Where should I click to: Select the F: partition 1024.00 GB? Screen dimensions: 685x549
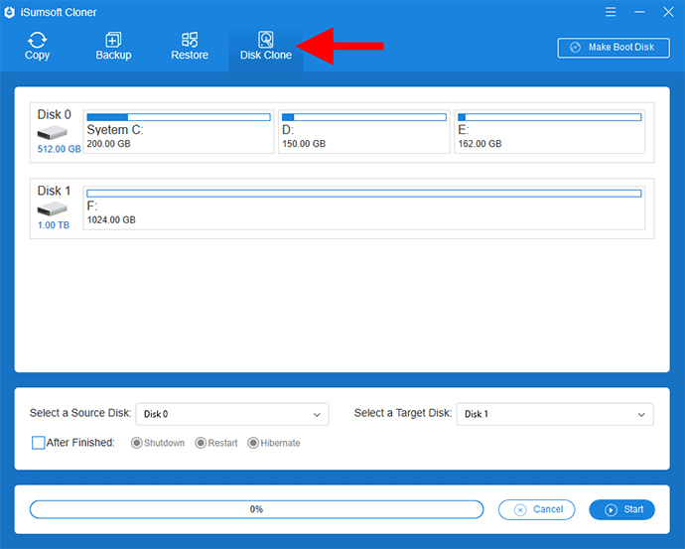[364, 207]
